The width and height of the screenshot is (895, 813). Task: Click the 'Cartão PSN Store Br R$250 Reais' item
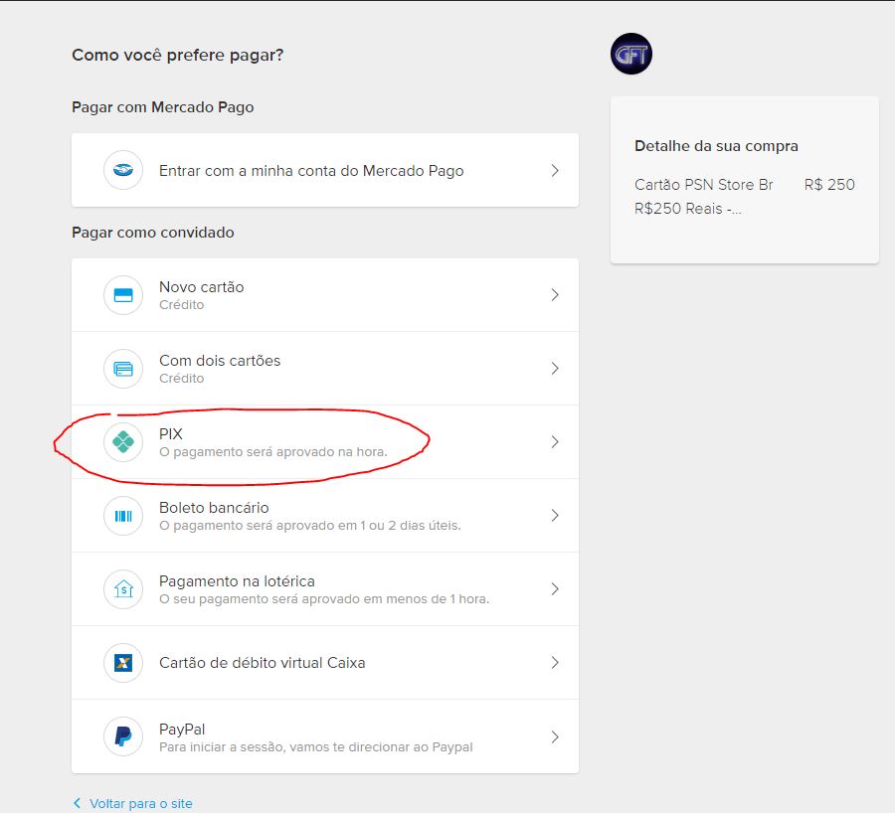704,196
